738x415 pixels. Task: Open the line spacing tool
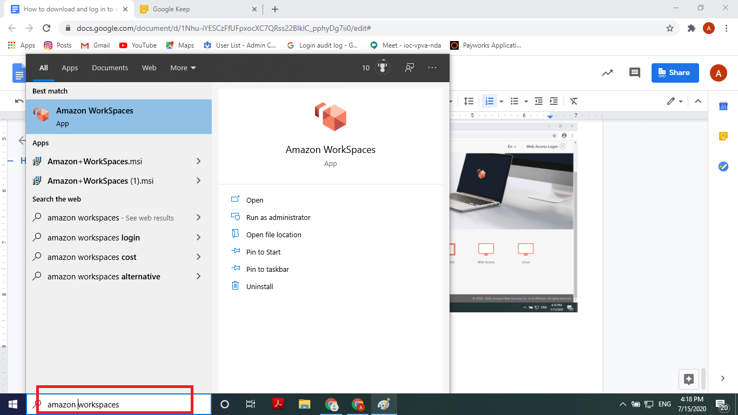[468, 101]
